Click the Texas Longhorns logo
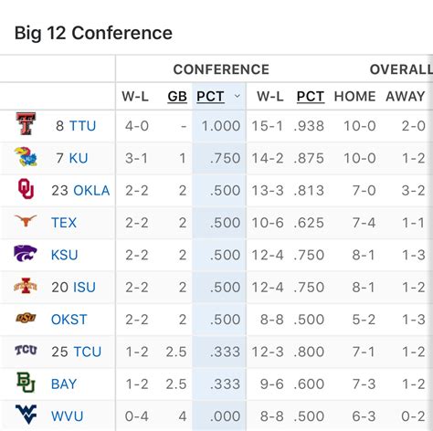This screenshot has height=431, width=433. click(26, 220)
